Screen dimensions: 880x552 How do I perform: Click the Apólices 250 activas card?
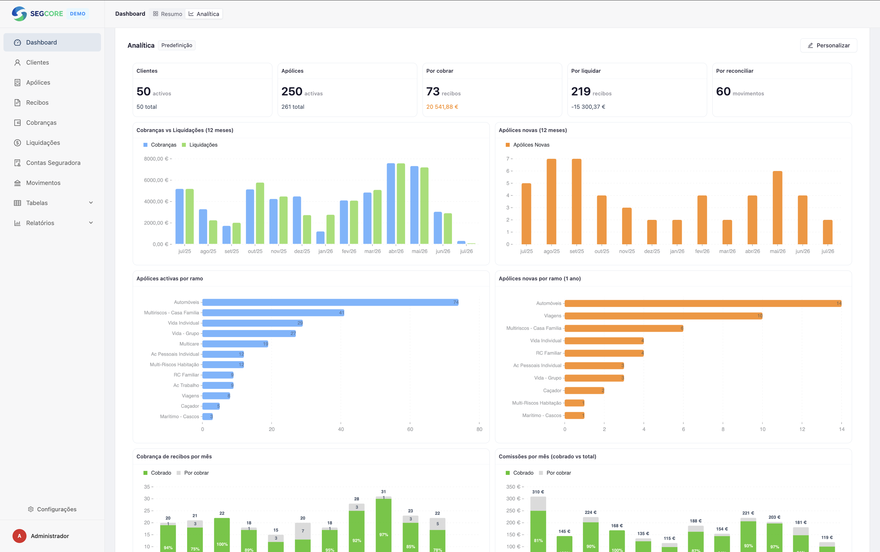click(x=347, y=90)
